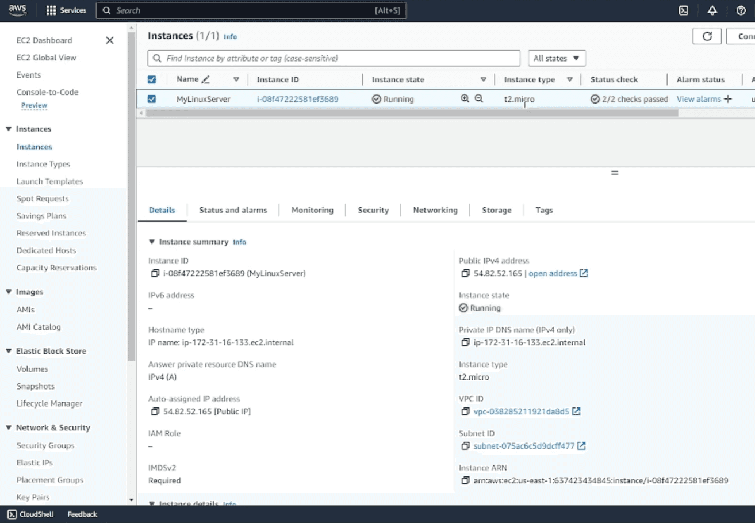
Task: Open external link icon next to Subnet ID
Action: (581, 446)
